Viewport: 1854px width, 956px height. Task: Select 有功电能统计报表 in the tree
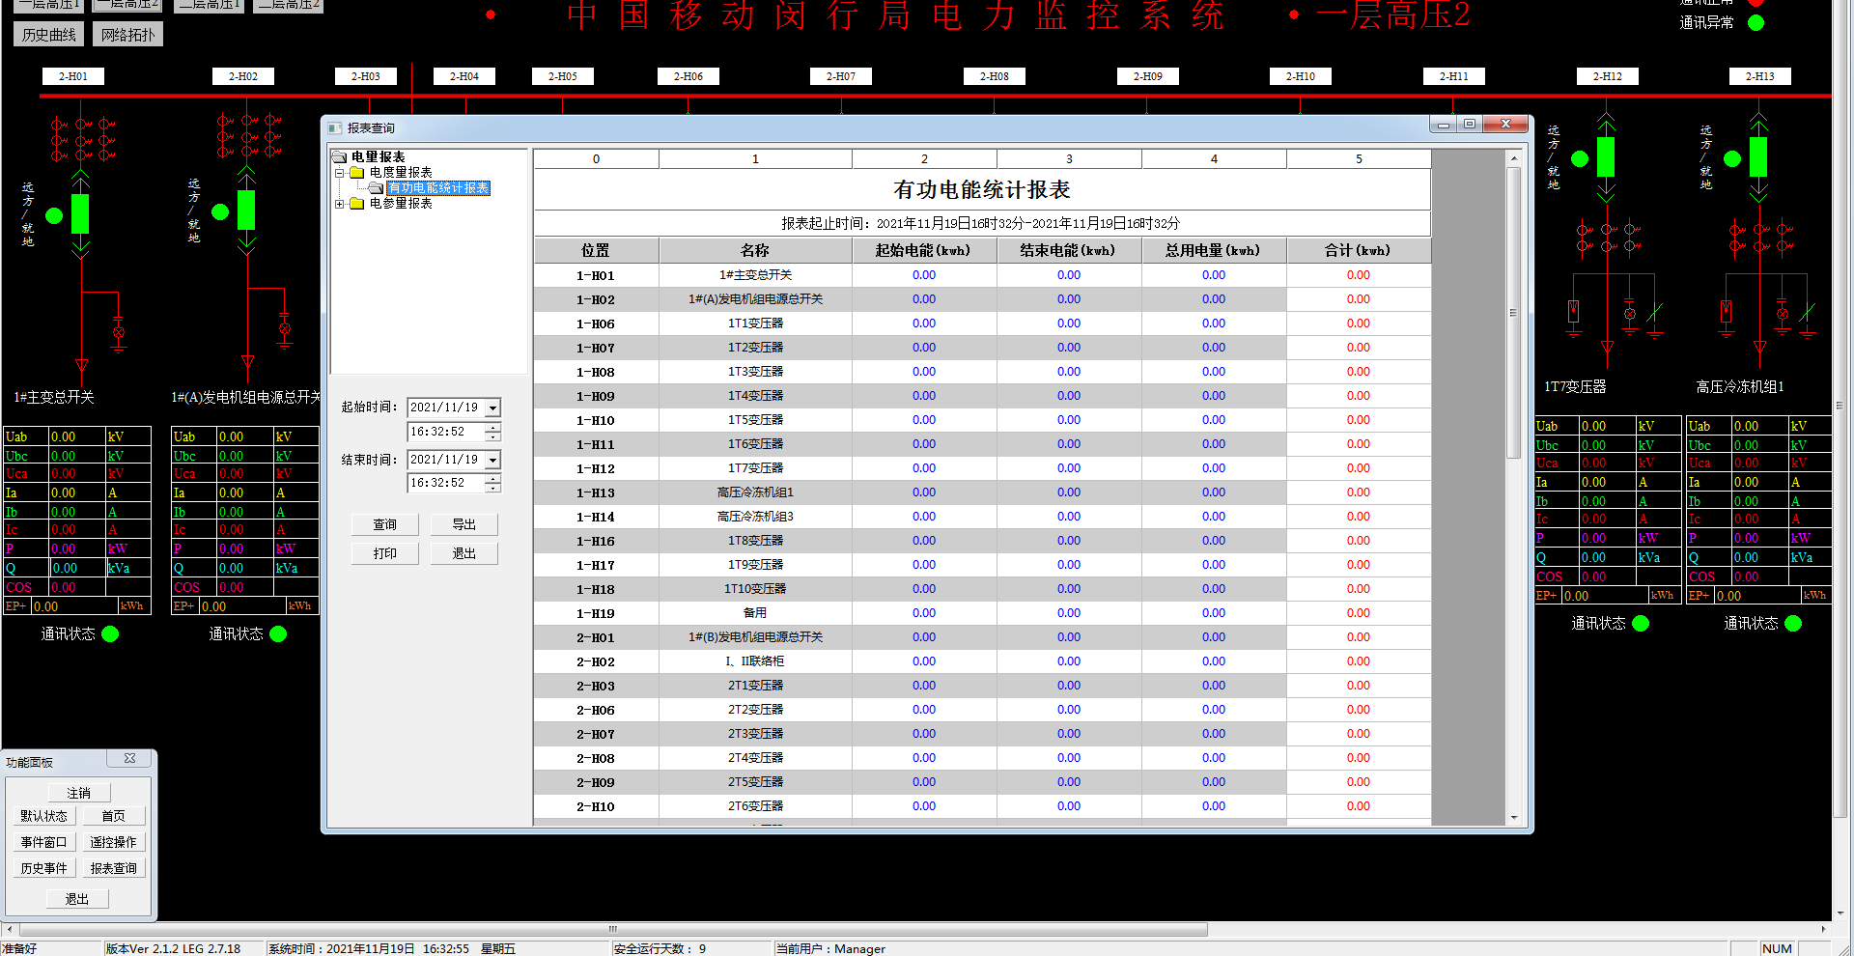click(438, 188)
